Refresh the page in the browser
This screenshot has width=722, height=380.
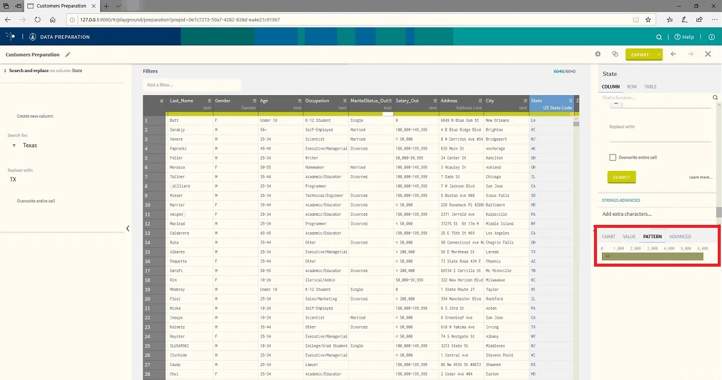[37, 20]
